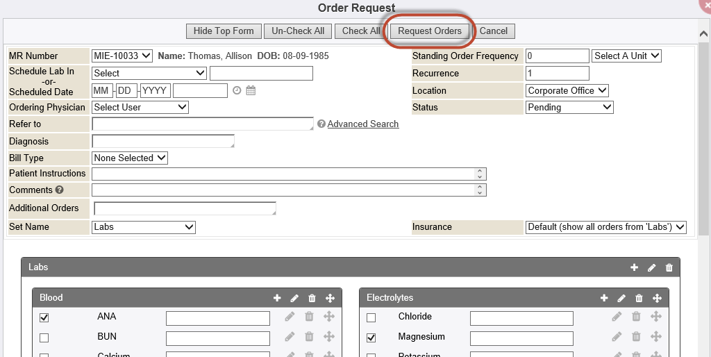Click the clock icon beside Scheduled Date
This screenshot has width=711, height=357.
click(237, 90)
